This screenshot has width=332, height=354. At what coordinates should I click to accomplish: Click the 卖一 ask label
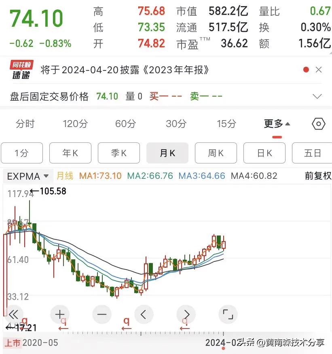(199, 97)
